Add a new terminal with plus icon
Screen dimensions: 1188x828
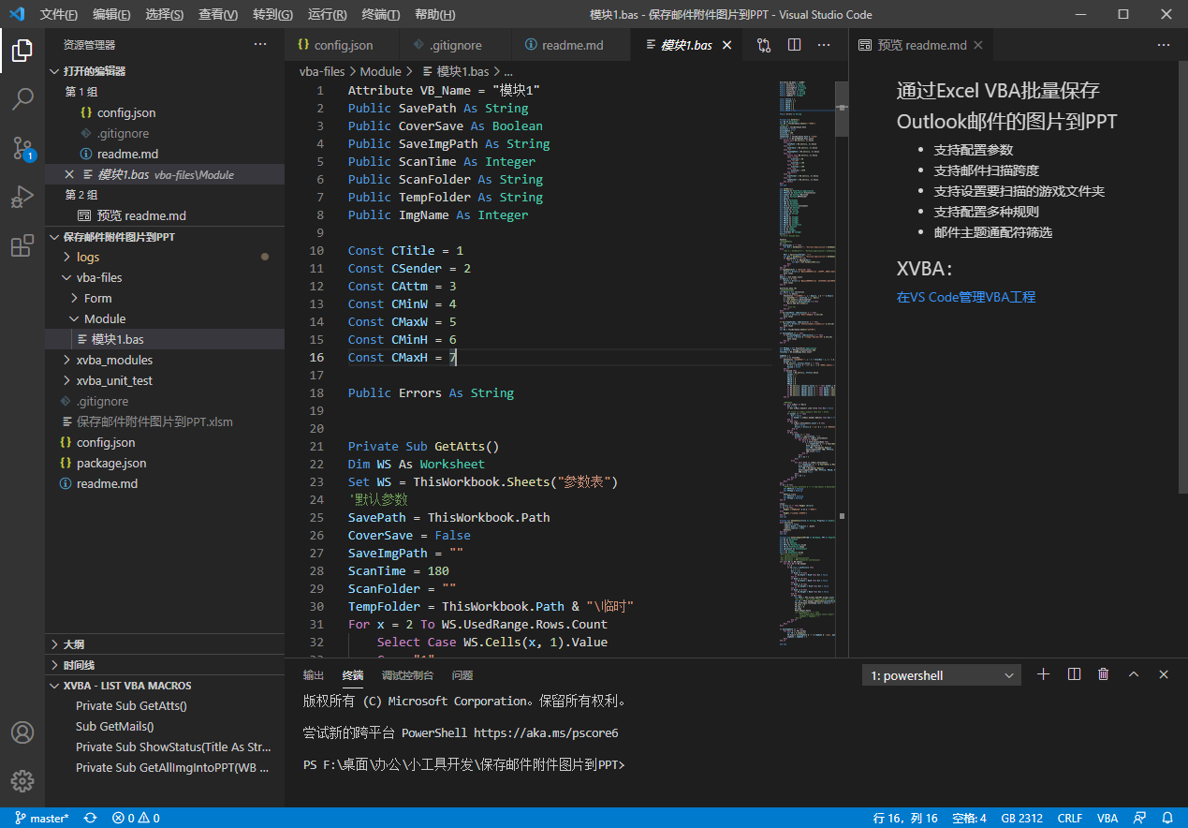1044,674
